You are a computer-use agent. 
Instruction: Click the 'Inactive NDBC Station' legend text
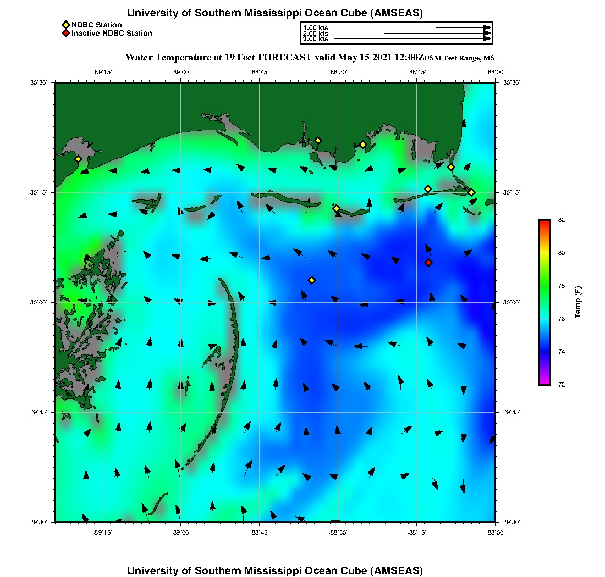tap(112, 33)
